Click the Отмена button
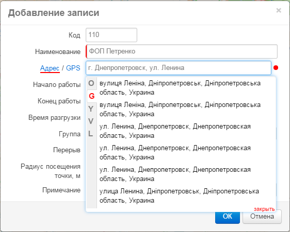Viewport: 290px width, 232px height. point(262,217)
